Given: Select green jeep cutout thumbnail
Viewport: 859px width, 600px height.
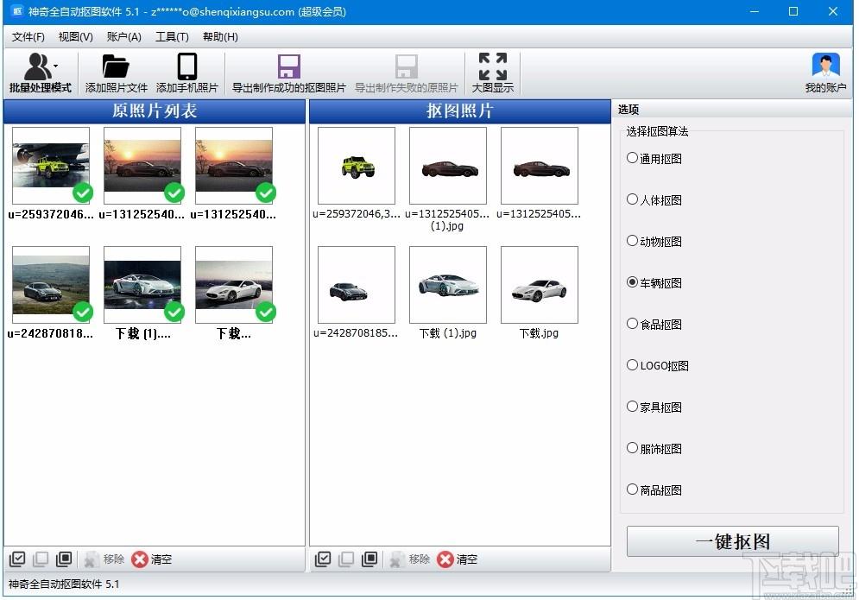Looking at the screenshot, I should tap(357, 166).
